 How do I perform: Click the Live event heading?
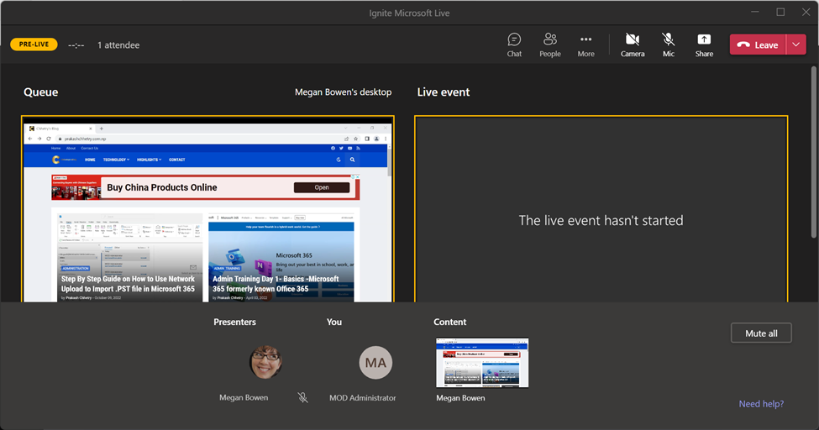444,92
